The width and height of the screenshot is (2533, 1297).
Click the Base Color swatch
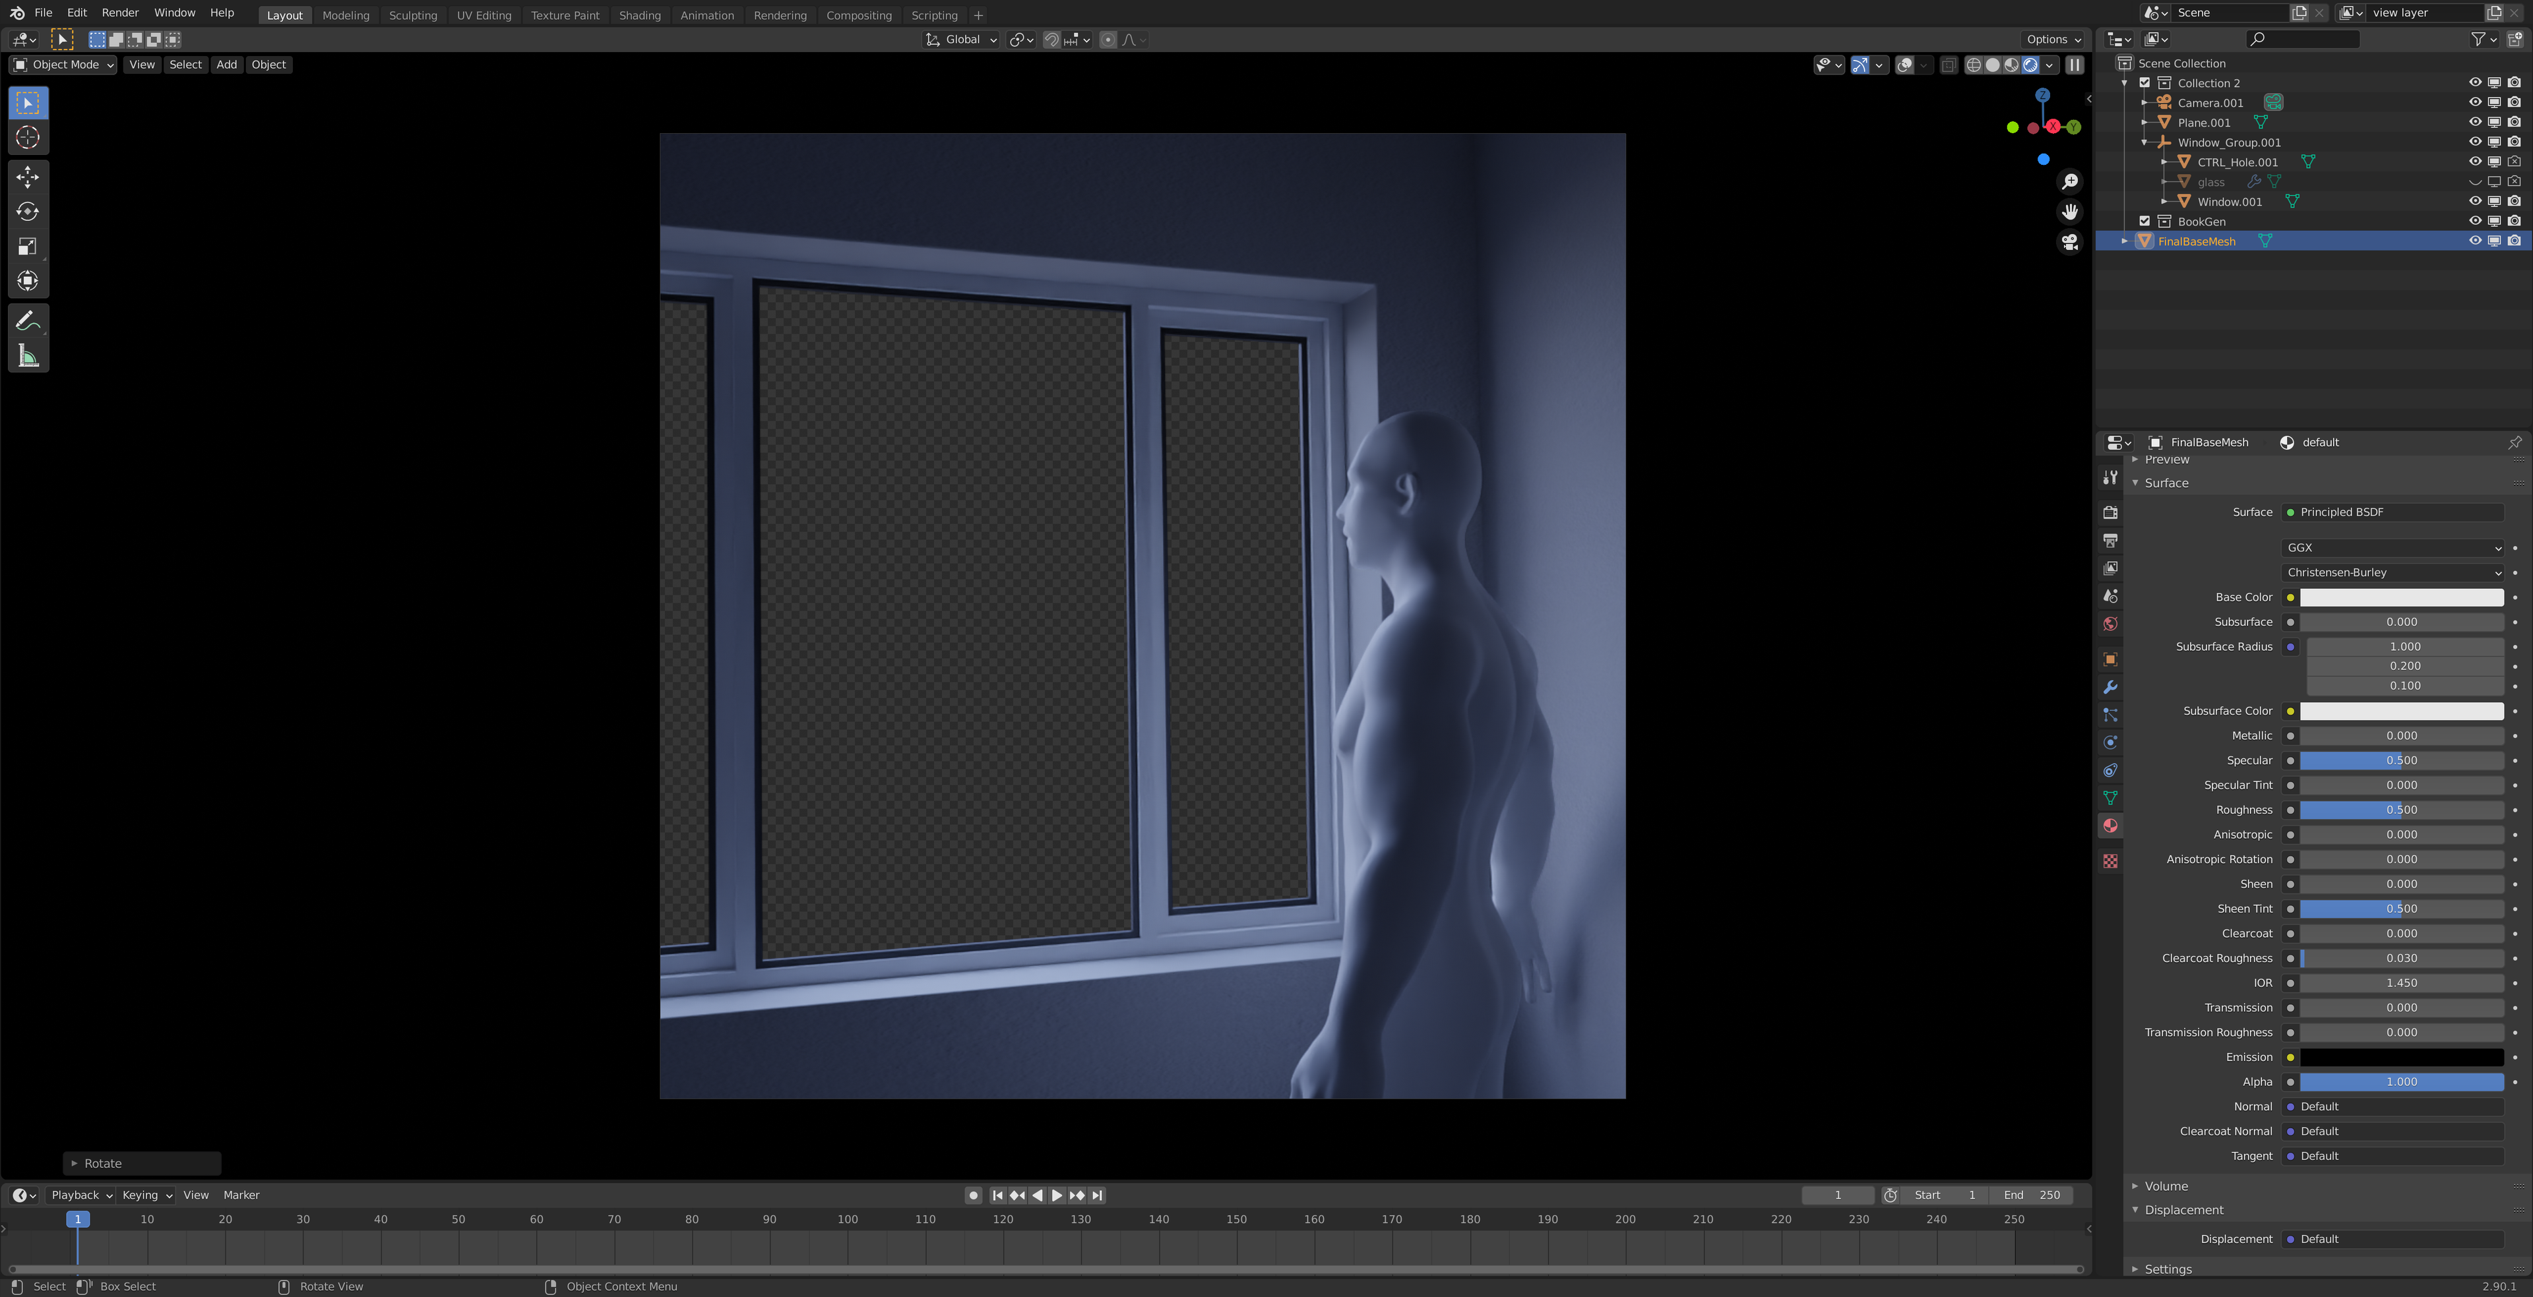tap(2400, 597)
